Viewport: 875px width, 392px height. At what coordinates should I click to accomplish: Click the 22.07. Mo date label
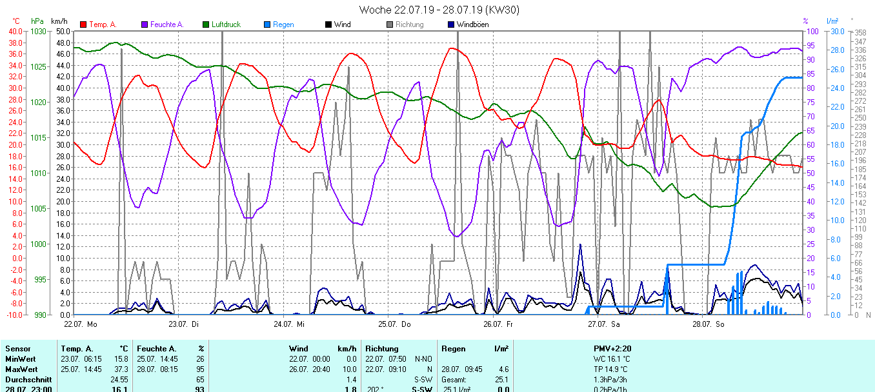point(81,324)
